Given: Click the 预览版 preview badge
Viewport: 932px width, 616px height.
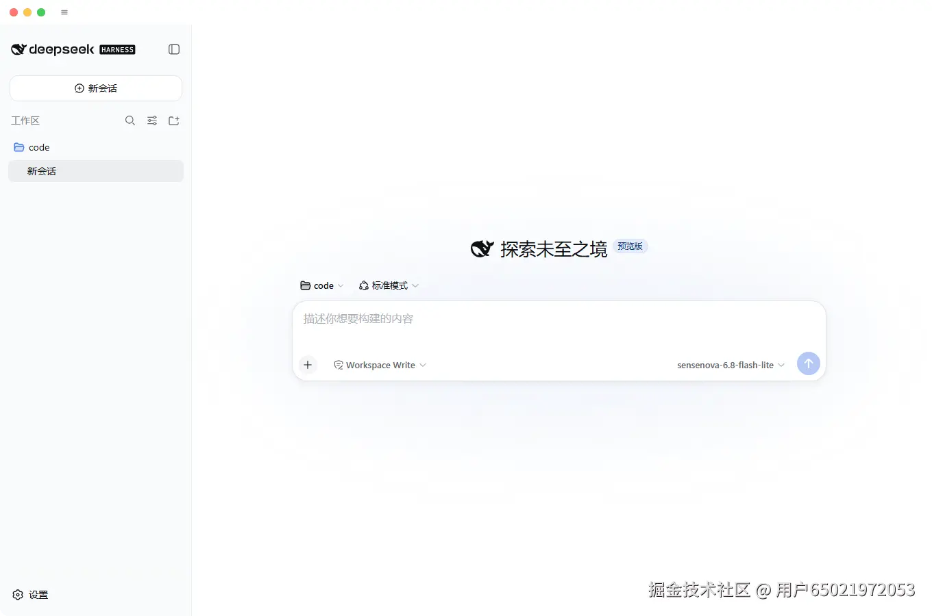Looking at the screenshot, I should pos(630,246).
